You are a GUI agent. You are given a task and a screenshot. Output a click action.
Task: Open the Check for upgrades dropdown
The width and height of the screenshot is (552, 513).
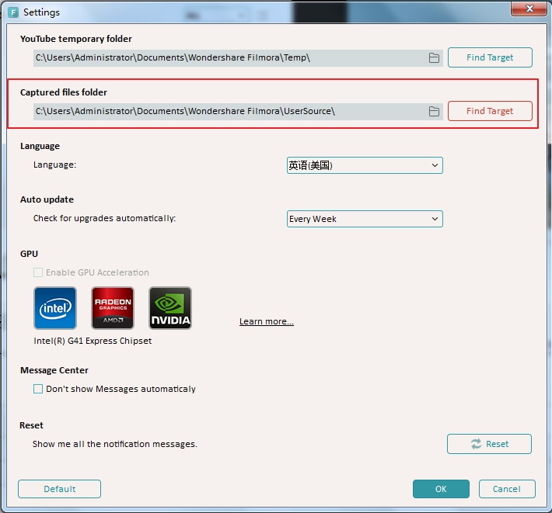pyautogui.click(x=365, y=219)
